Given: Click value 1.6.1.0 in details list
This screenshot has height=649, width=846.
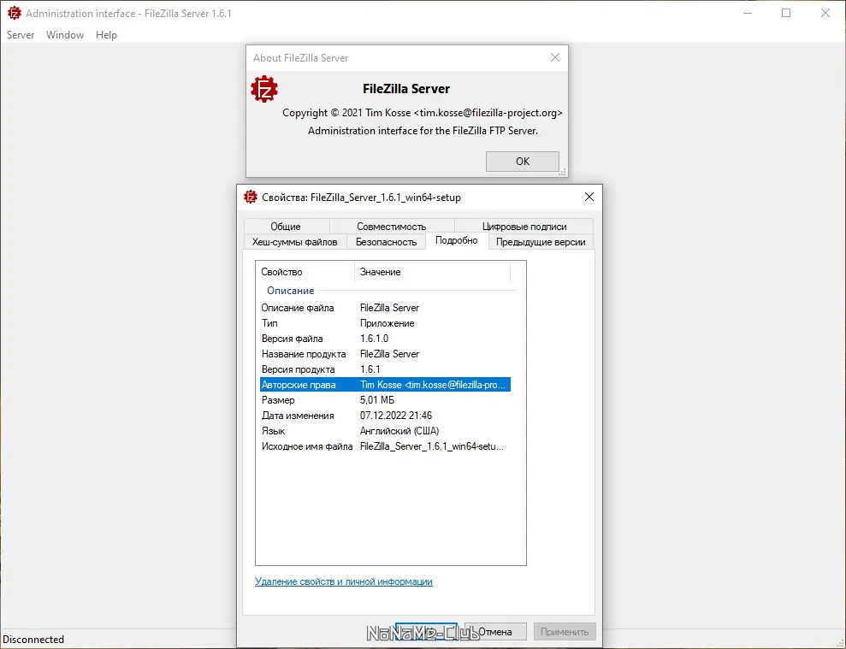Looking at the screenshot, I should pyautogui.click(x=374, y=339).
